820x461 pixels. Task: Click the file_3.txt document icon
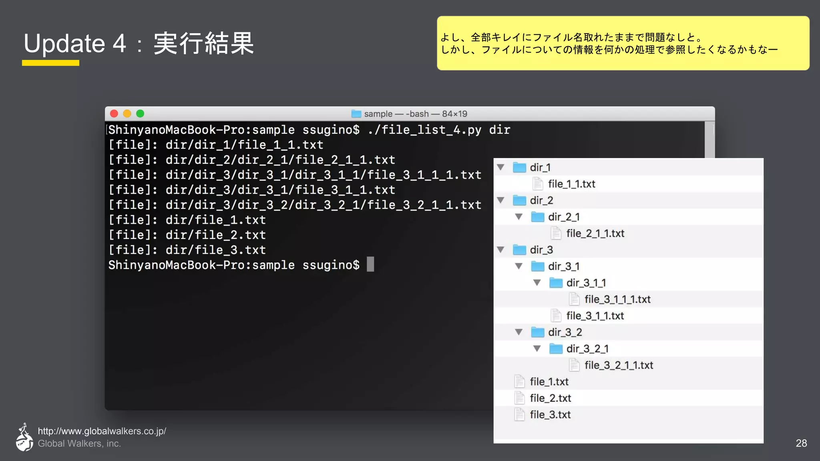(520, 414)
